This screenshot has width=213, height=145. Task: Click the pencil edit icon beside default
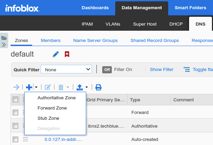56,54
